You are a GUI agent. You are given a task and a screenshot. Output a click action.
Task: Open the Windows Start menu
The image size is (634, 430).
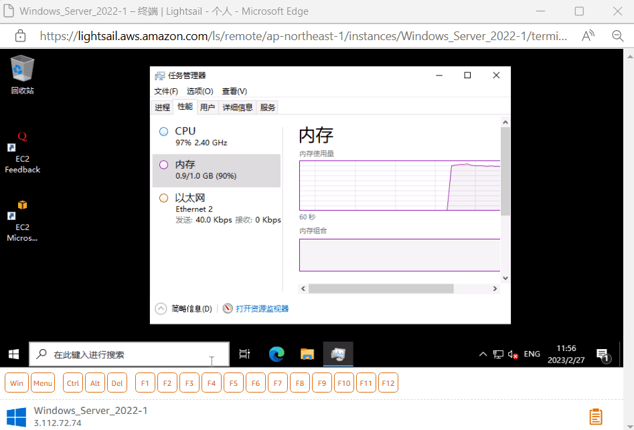pyautogui.click(x=12, y=354)
